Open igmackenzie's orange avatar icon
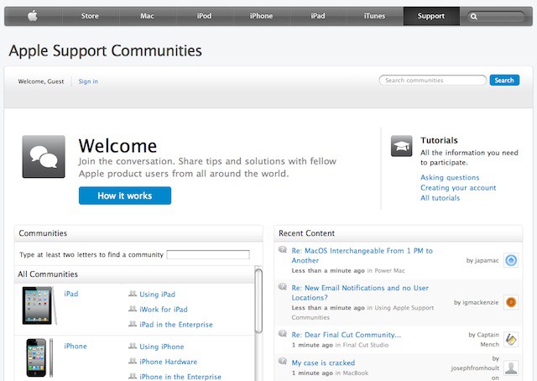The width and height of the screenshot is (537, 381). click(511, 302)
